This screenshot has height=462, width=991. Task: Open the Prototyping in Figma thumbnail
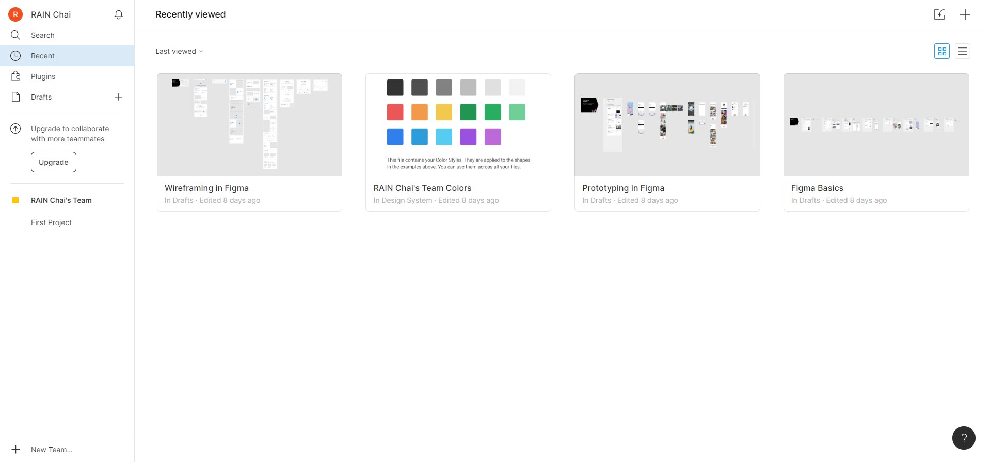[x=667, y=124]
